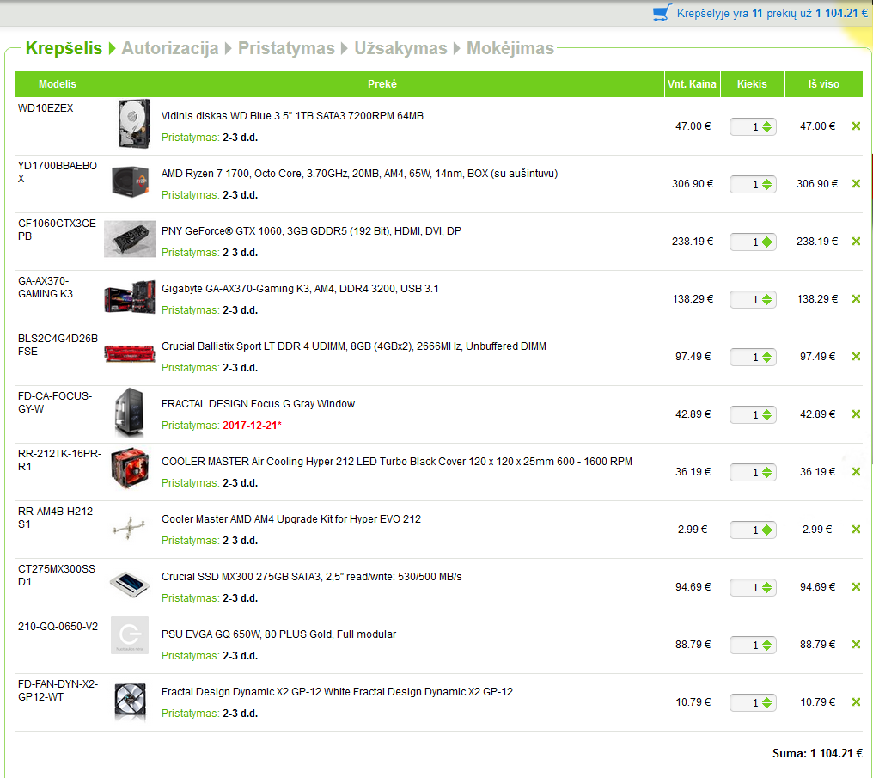Open 'Cooler Master AMD AM4 Upgrade Kit' link
The image size is (873, 778).
pos(291,519)
